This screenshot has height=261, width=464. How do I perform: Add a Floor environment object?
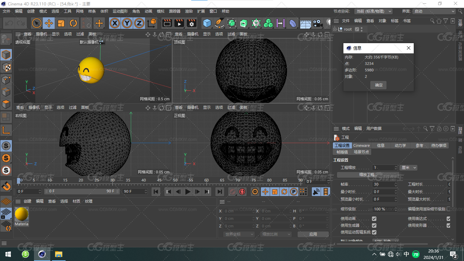[x=305, y=23]
